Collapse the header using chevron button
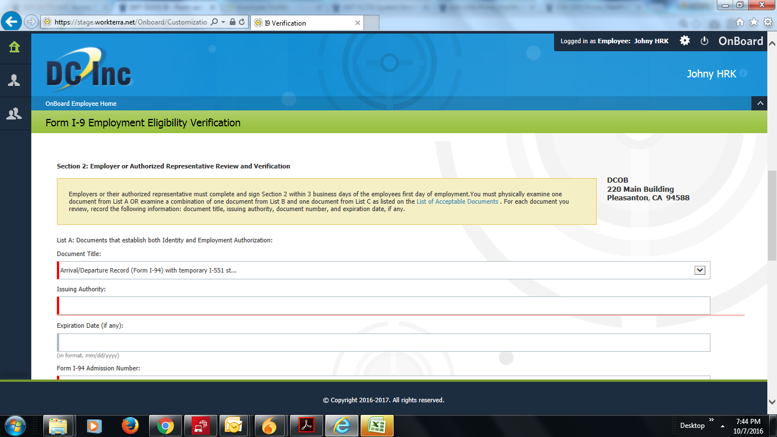 [x=759, y=103]
